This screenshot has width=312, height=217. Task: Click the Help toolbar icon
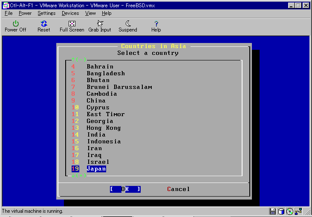156,26
